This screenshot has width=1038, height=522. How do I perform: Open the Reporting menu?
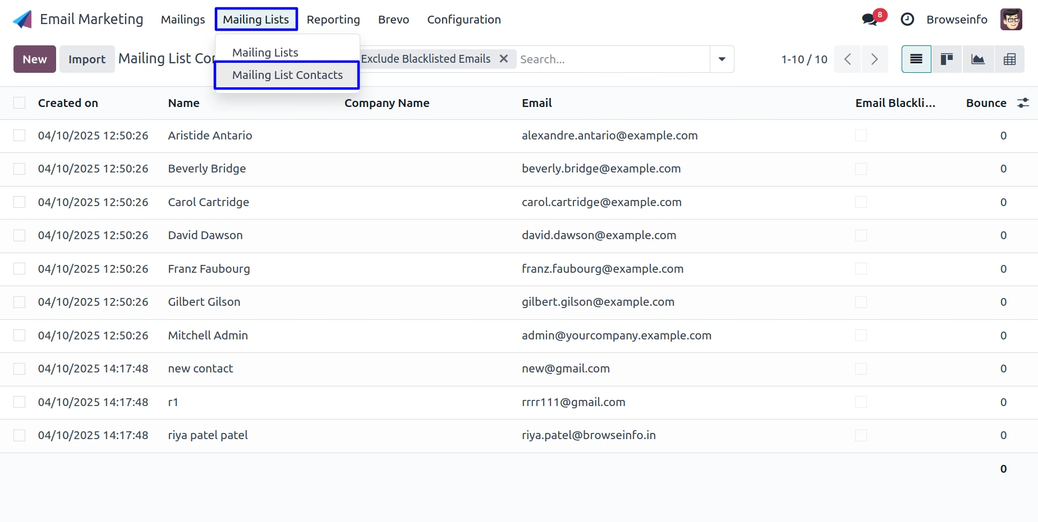pyautogui.click(x=333, y=20)
